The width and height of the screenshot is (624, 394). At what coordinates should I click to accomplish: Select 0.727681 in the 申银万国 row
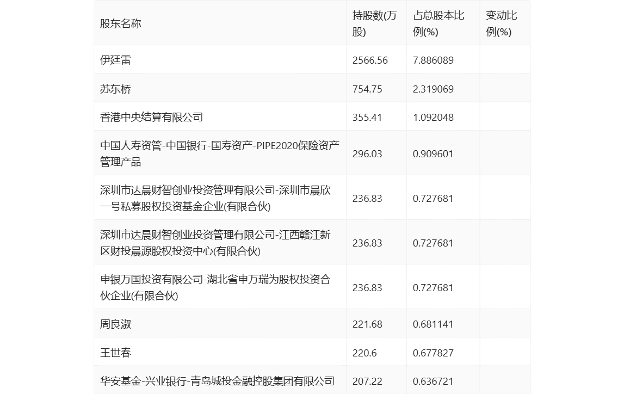click(x=434, y=287)
